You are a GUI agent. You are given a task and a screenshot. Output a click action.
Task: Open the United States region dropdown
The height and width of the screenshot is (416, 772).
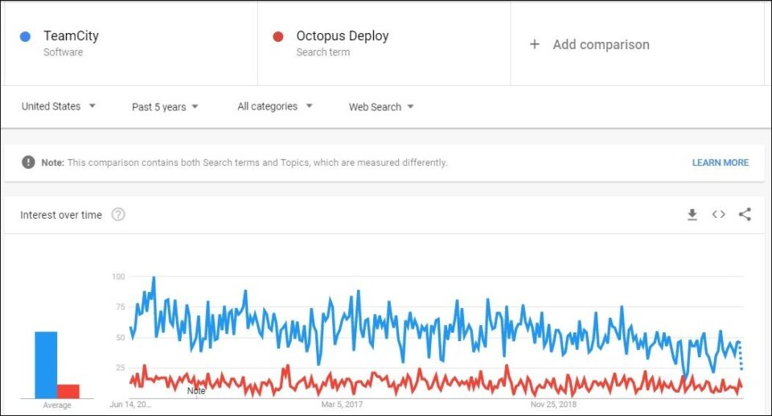pyautogui.click(x=58, y=106)
